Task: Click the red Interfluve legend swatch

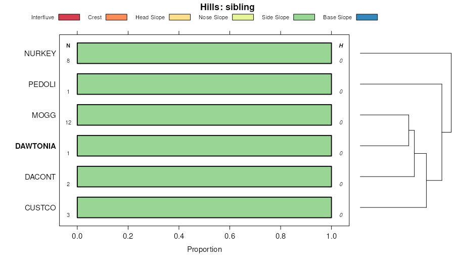Action: (69, 17)
